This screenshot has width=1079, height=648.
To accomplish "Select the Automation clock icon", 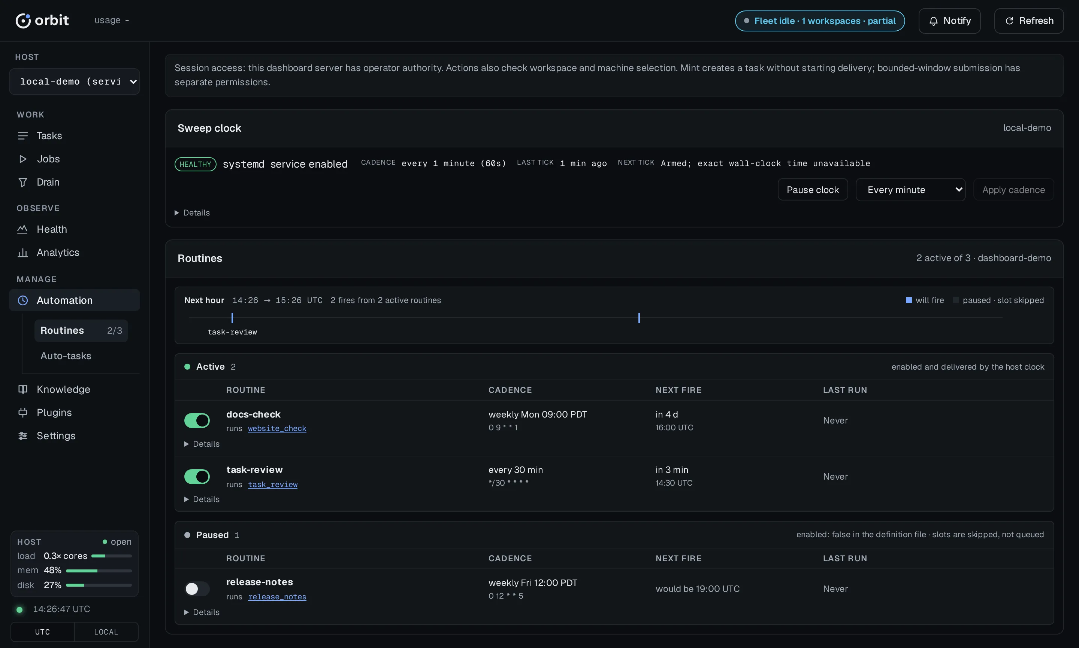I will point(23,300).
